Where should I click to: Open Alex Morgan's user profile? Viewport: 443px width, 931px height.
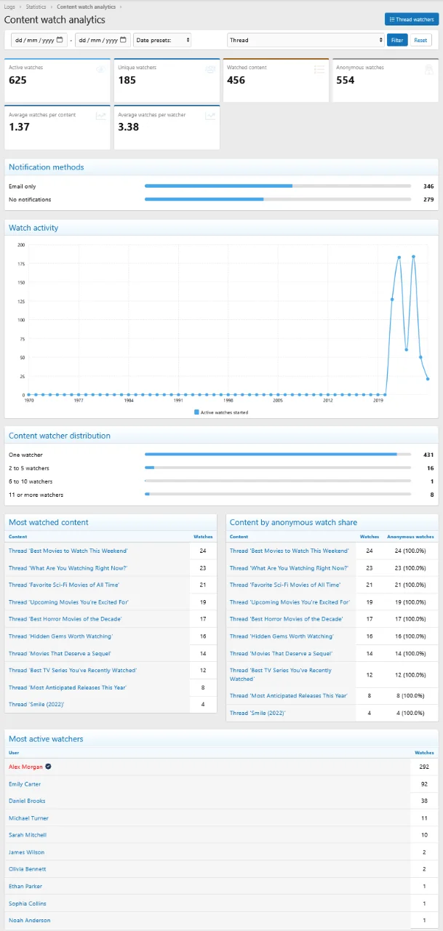(25, 767)
